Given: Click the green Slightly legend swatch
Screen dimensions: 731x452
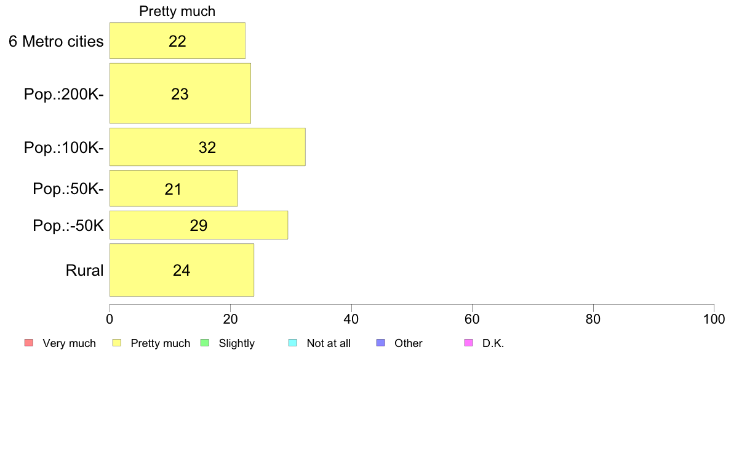Looking at the screenshot, I should pos(205,343).
